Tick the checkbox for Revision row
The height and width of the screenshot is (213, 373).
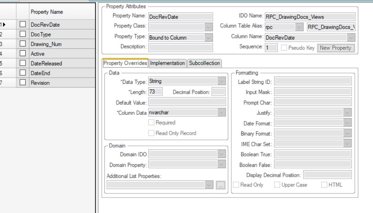pos(23,82)
